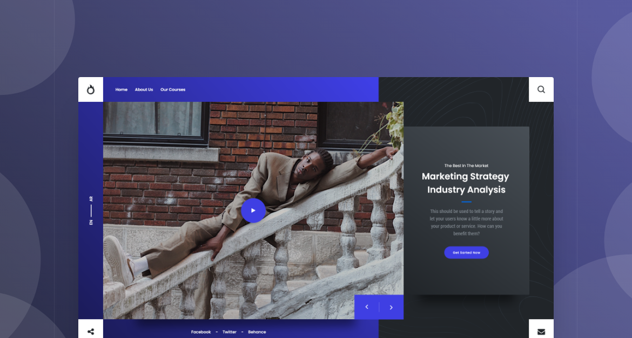Click The Best In The Market tagline

coord(466,165)
